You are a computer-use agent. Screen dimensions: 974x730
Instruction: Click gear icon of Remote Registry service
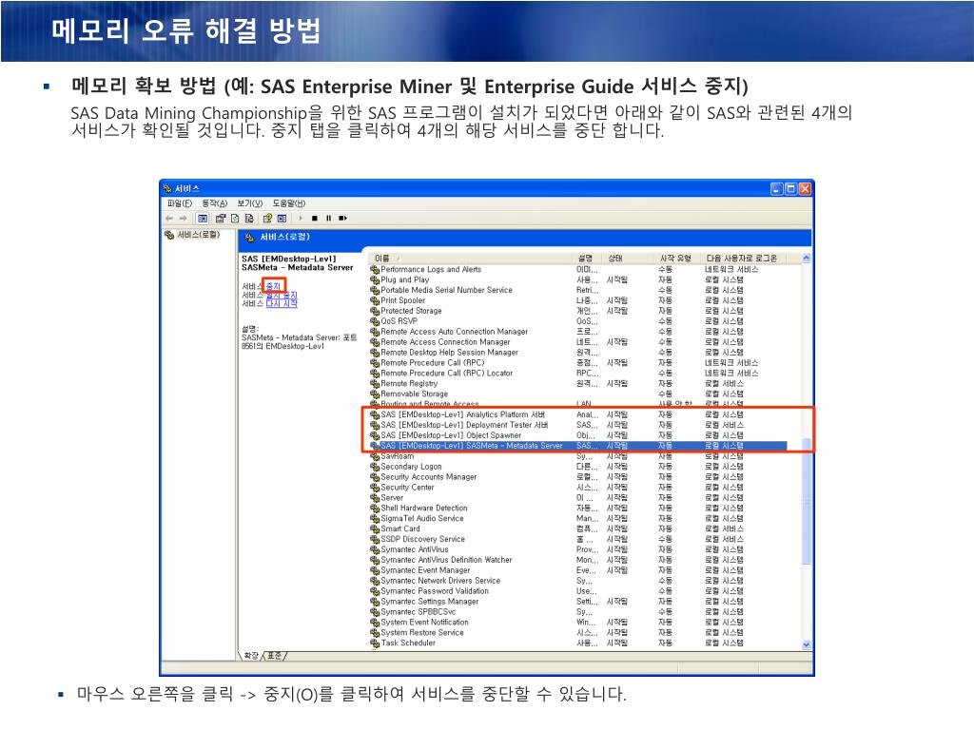click(x=375, y=384)
